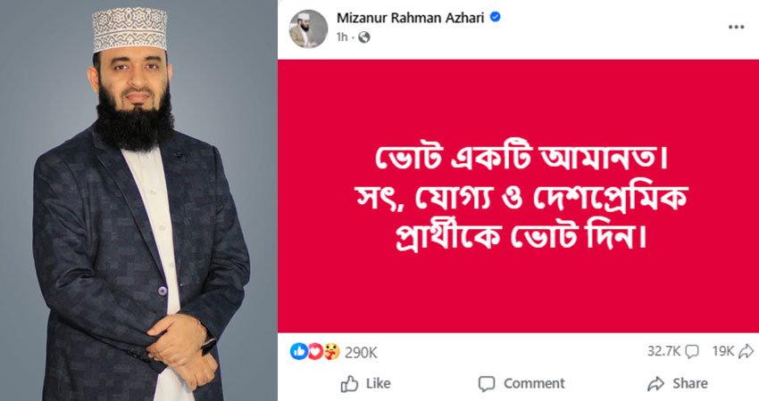Click the red post with Bengali text

(x=518, y=196)
